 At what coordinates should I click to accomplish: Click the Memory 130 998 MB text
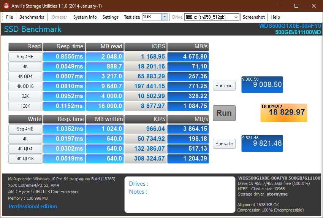[x=28, y=199]
